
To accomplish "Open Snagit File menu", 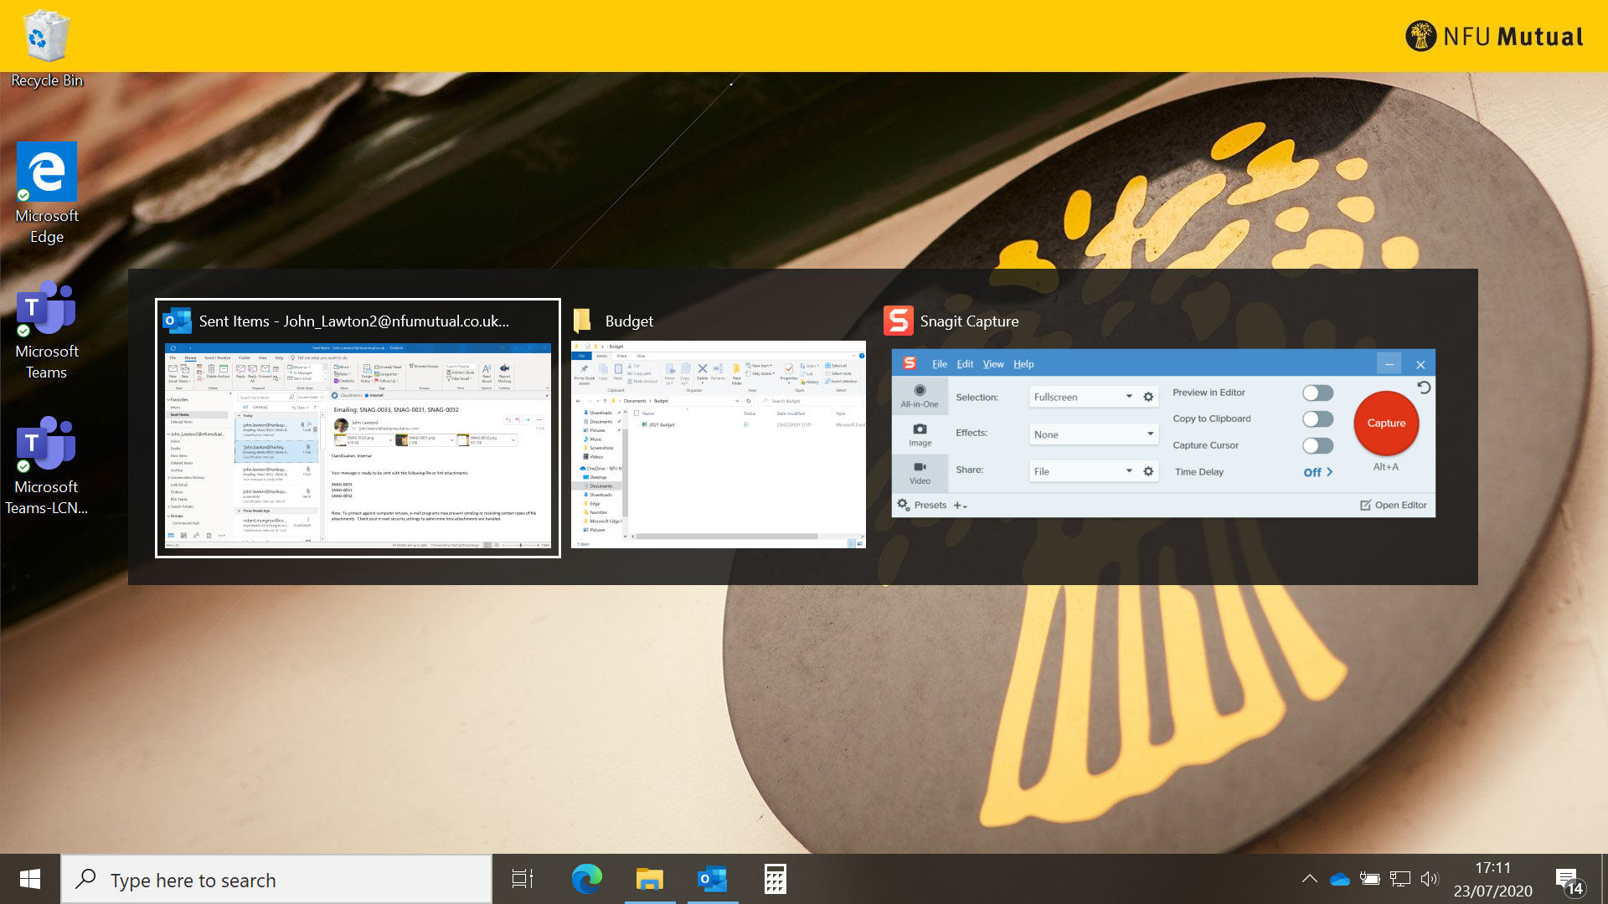I will tap(939, 364).
